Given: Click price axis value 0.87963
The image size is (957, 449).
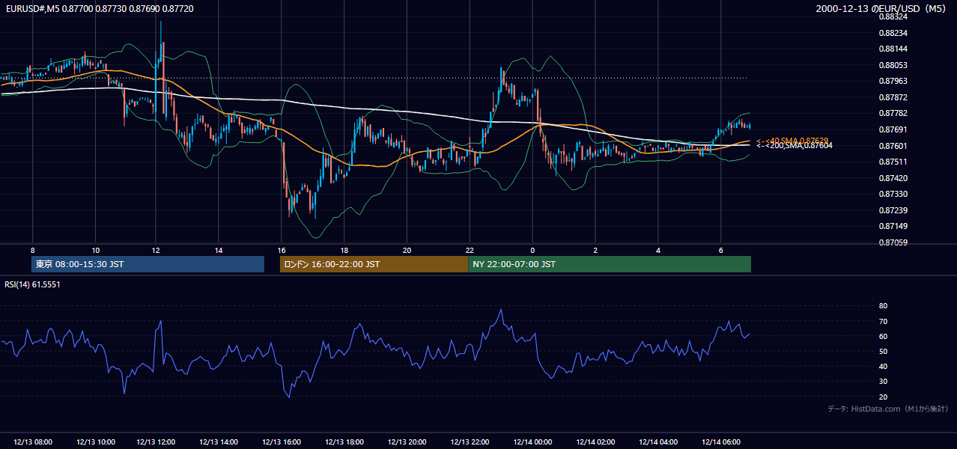Looking at the screenshot, I should point(893,82).
